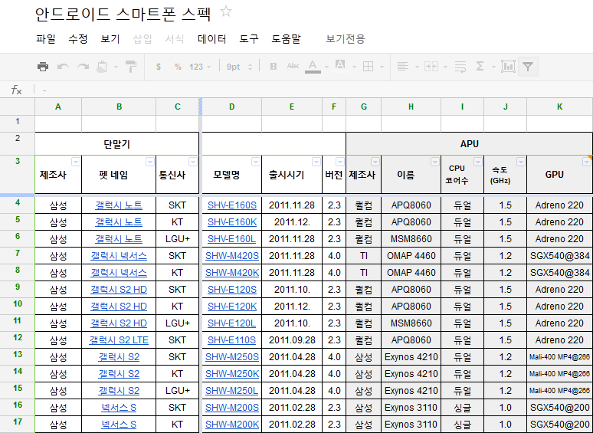The image size is (593, 433).
Task: Click the print icon in the toolbar
Action: tap(43, 67)
